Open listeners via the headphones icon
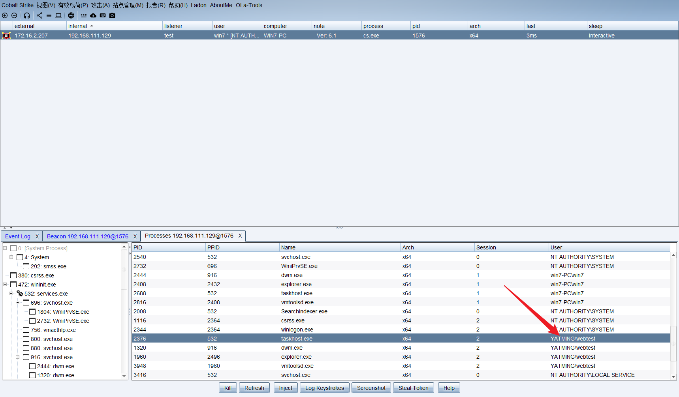The image size is (679, 397). pyautogui.click(x=27, y=15)
